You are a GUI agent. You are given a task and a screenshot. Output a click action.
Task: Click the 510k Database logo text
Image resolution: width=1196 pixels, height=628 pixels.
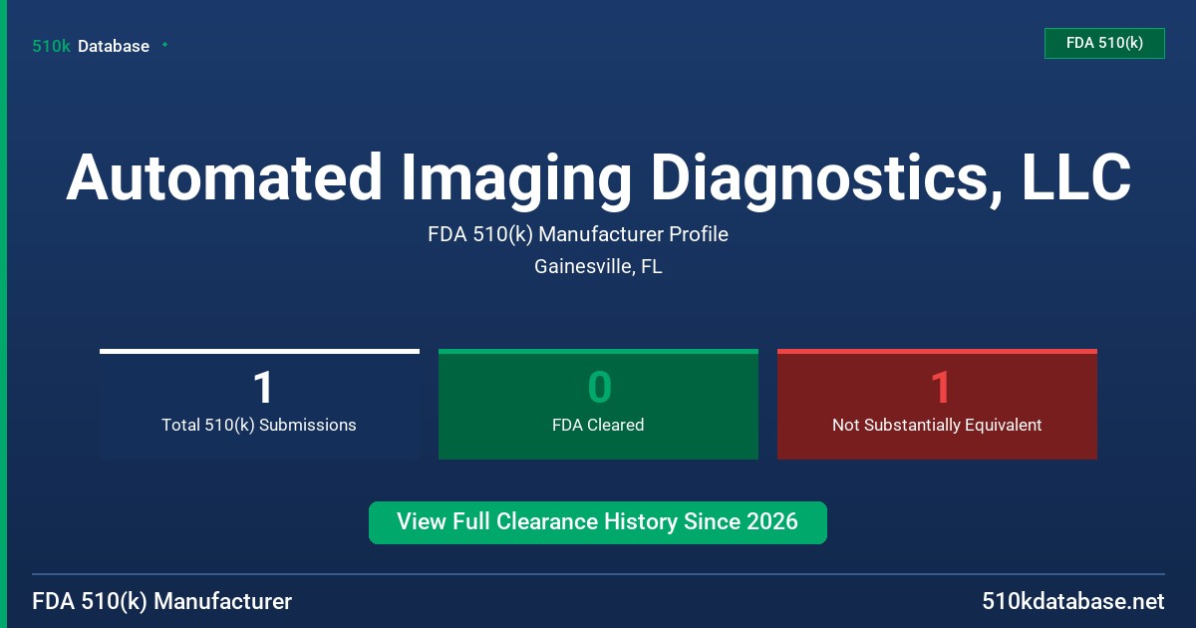(91, 46)
